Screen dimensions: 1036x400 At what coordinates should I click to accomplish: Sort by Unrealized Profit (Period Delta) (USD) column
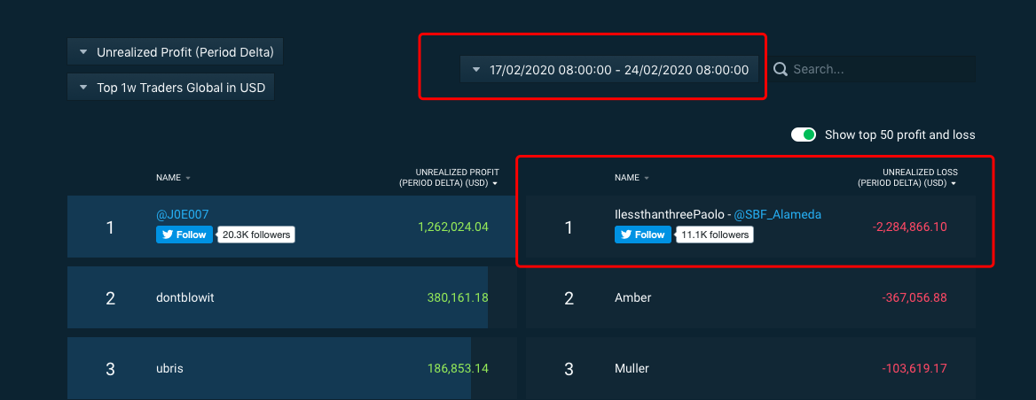pos(449,178)
